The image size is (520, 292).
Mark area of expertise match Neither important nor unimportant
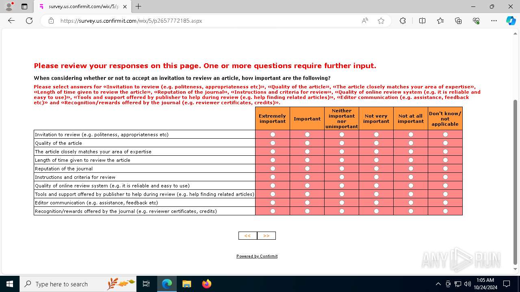pos(342,151)
